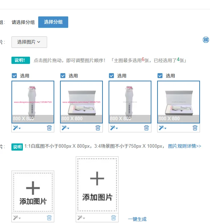Open magic wand menu under tall 添加图片 slot

click(81, 218)
